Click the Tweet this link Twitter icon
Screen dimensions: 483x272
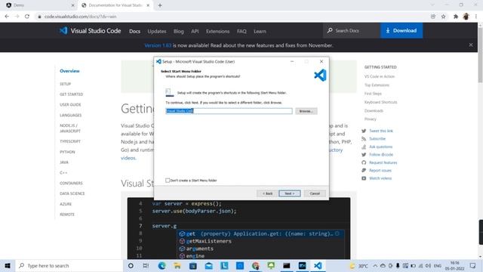[x=364, y=131]
